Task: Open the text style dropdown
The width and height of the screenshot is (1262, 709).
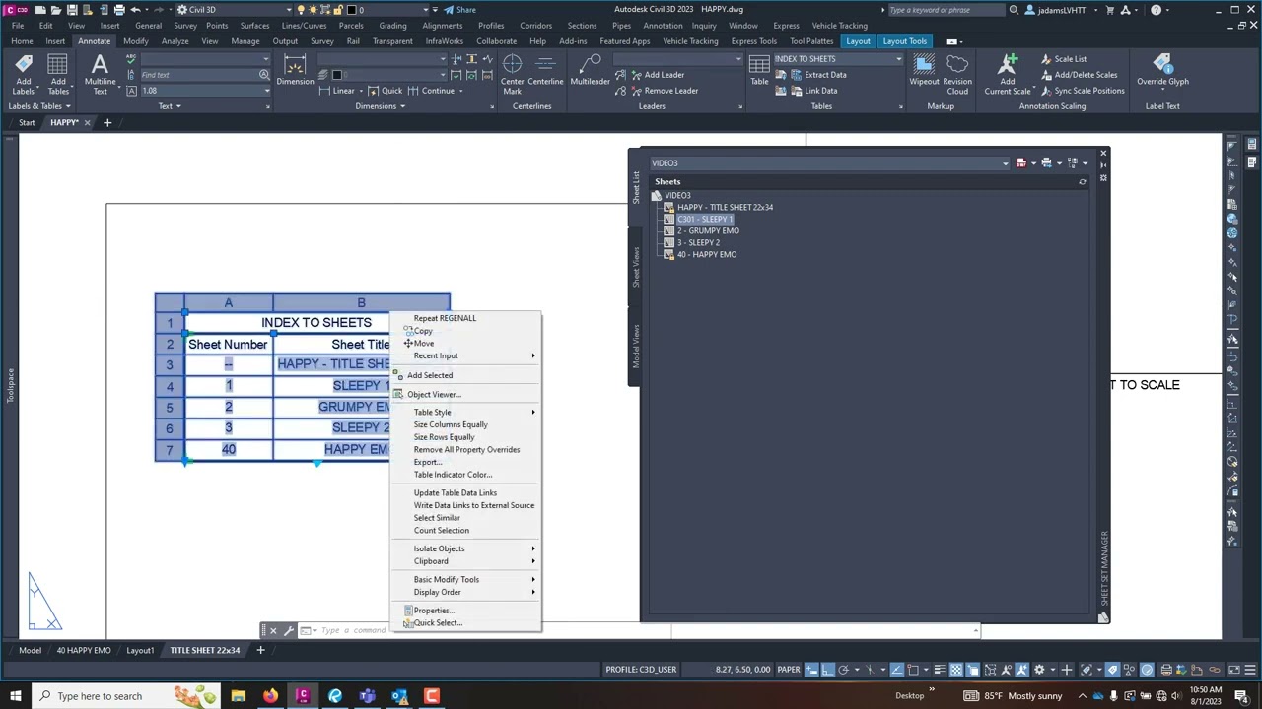Action: (x=264, y=59)
